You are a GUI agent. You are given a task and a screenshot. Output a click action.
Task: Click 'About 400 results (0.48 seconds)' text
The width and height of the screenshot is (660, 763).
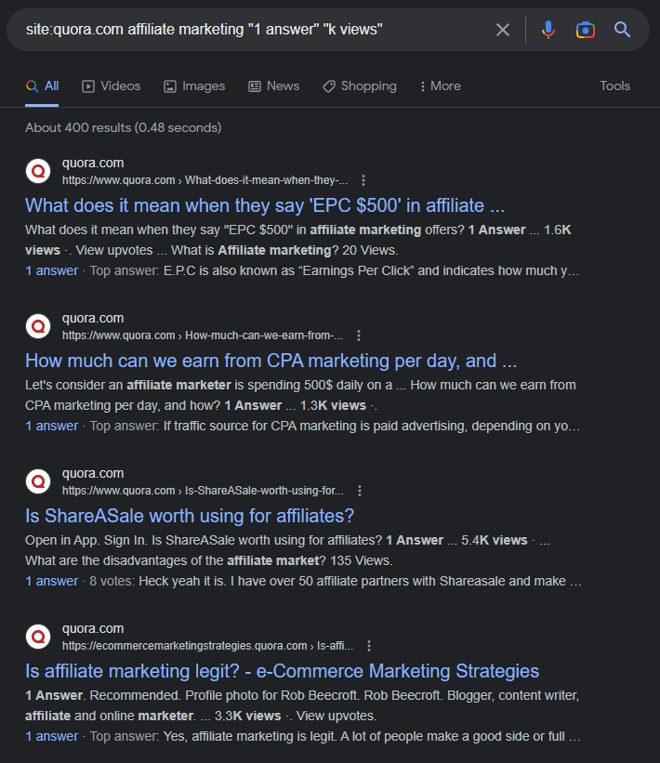coord(123,128)
